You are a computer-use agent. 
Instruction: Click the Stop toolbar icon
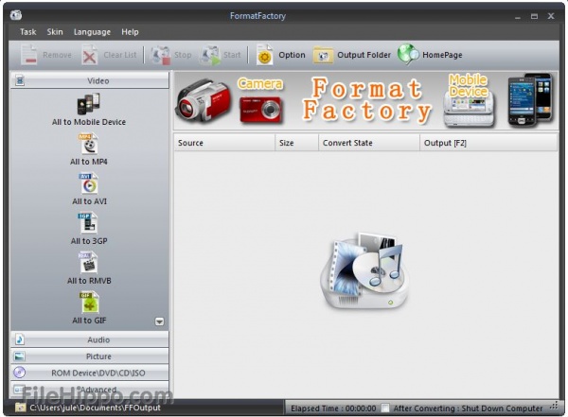[160, 55]
